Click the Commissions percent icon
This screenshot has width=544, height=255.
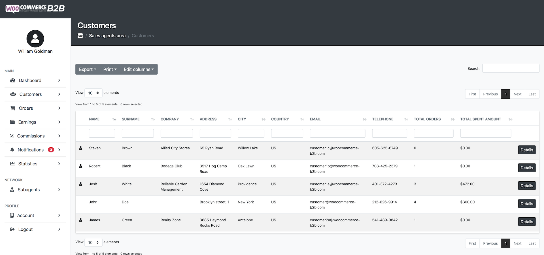(12, 136)
